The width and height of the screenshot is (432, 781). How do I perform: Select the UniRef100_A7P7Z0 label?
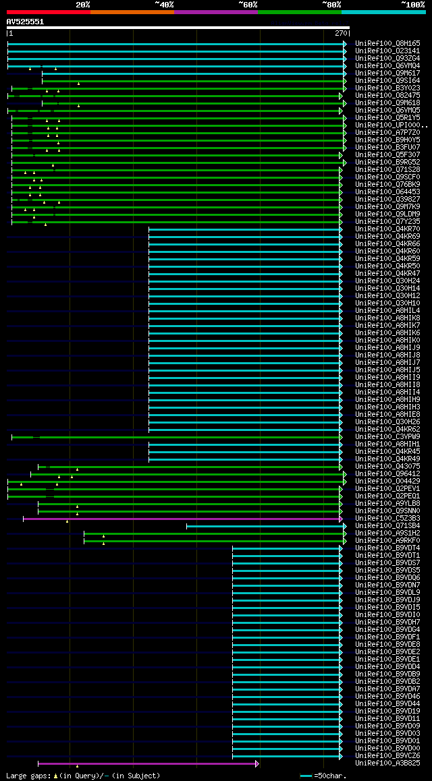387,133
